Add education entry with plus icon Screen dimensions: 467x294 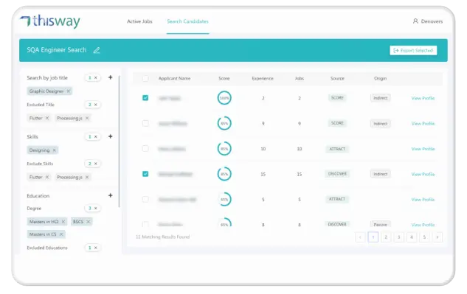110,195
